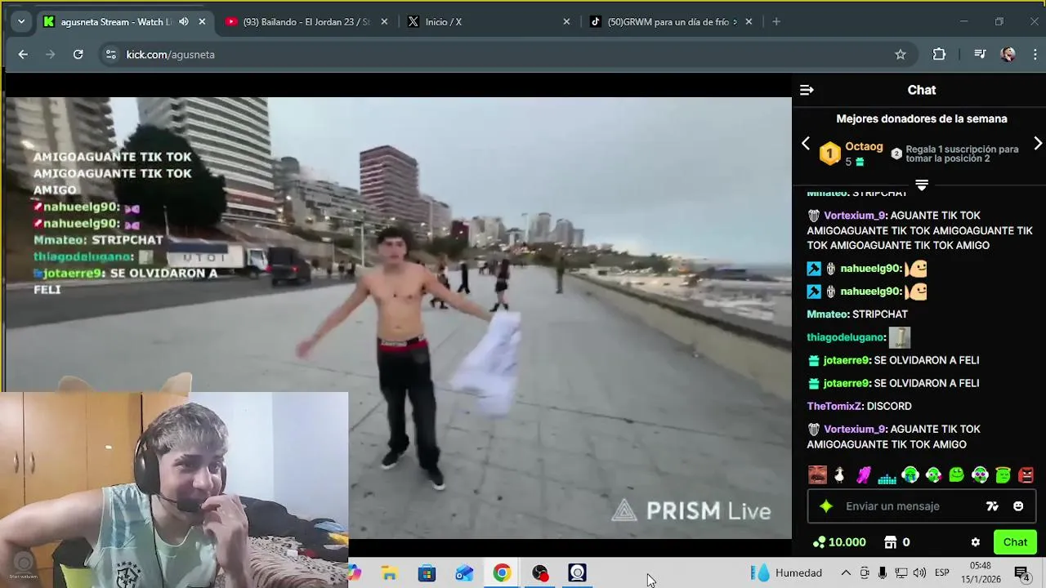
Task: Click Mmateo username in chat
Action: pos(827,314)
